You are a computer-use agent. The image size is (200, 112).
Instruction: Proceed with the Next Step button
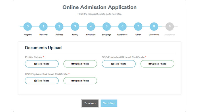109,103
